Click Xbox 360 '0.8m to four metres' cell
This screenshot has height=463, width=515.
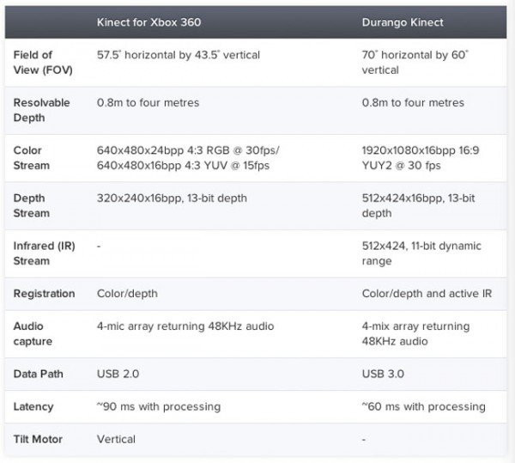tap(148, 102)
